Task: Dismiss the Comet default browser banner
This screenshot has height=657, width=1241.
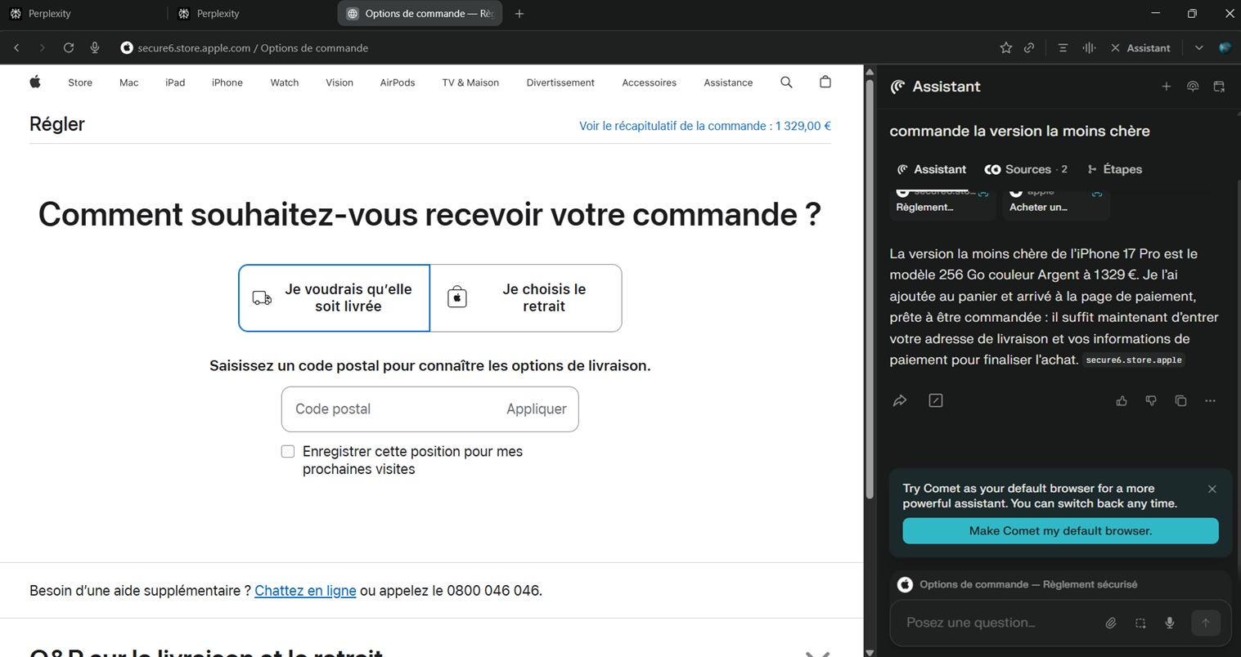Action: click(1212, 489)
